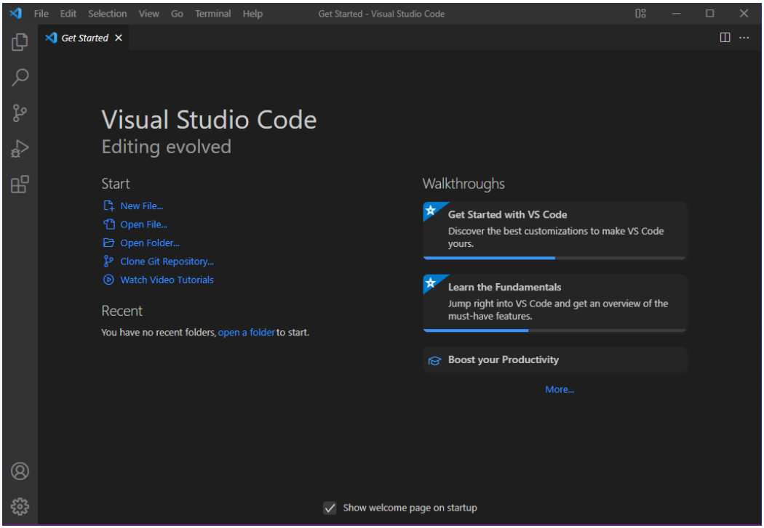Click the 'Visual Studio Code' welcome heading
764x528 pixels.
pos(209,120)
